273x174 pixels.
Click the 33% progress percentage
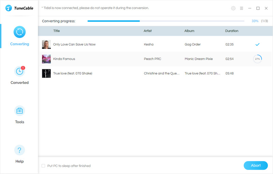tap(255, 21)
